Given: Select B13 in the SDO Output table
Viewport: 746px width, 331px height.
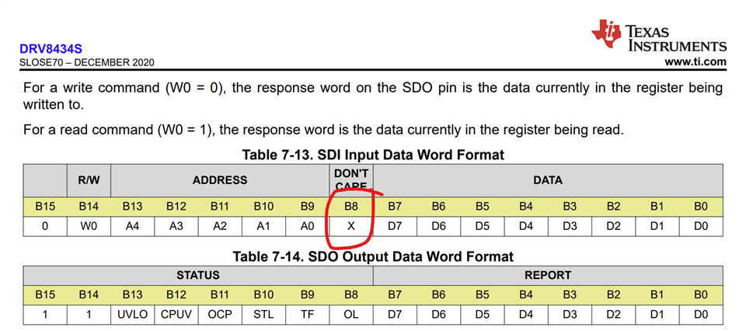Looking at the screenshot, I should (133, 294).
